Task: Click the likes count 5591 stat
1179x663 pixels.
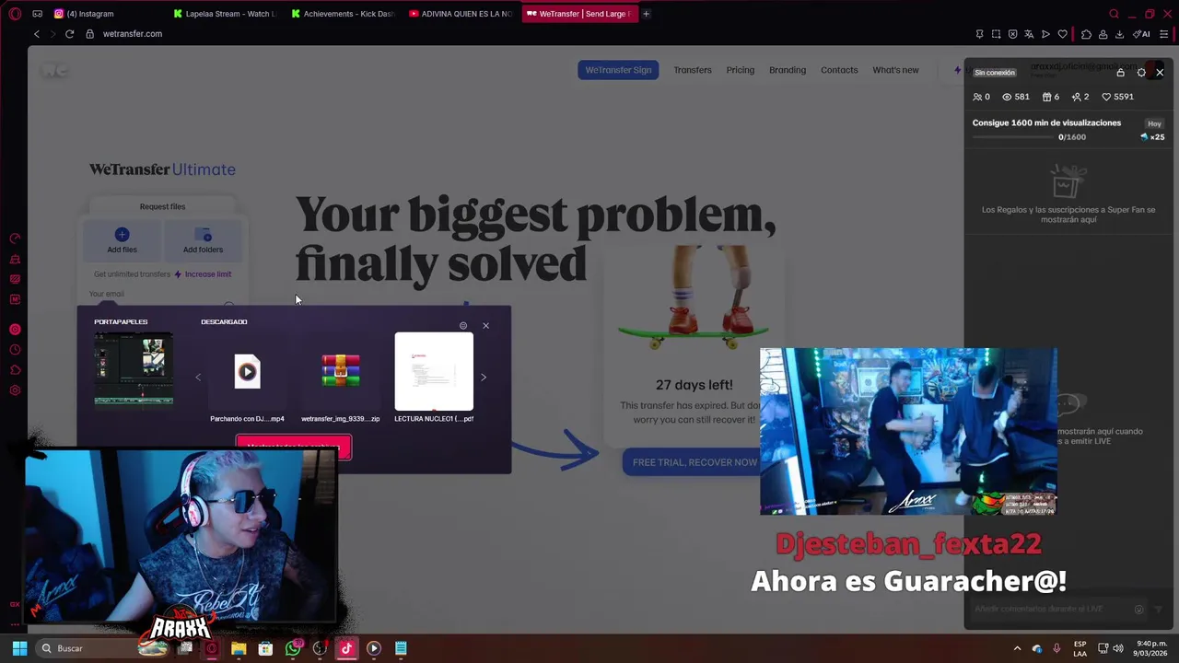Action: coord(1117,97)
